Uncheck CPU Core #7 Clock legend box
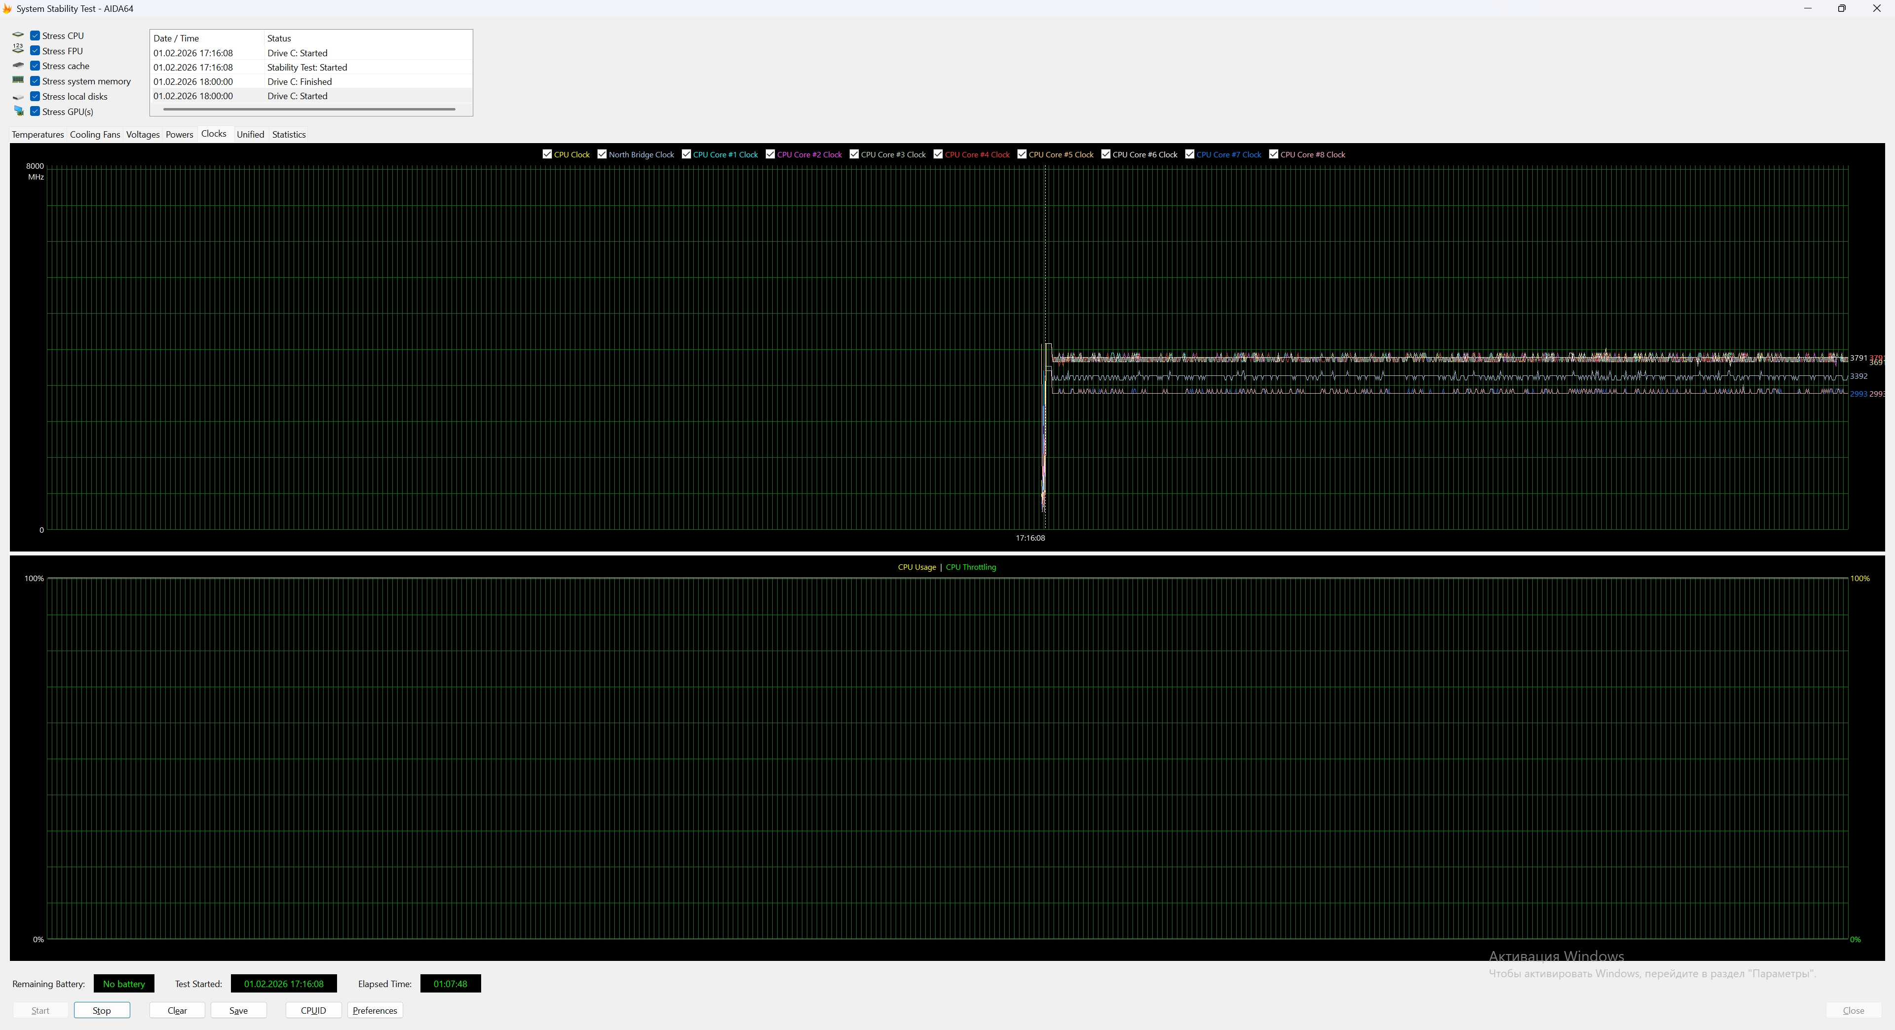The width and height of the screenshot is (1895, 1030). coord(1189,154)
